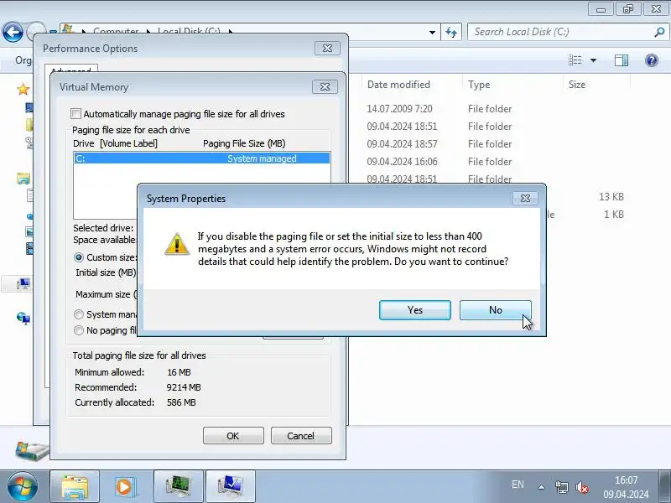Switch to System Properties taskbar button
Screen dimensions: 671x503
click(231, 487)
